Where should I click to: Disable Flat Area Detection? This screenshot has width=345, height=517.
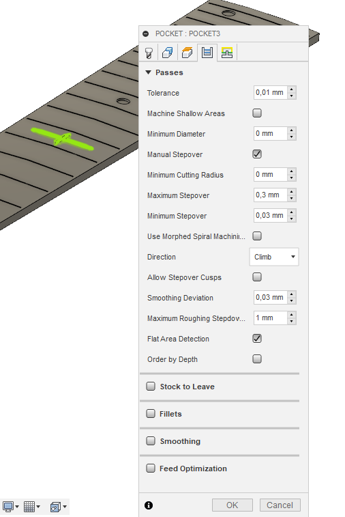click(257, 338)
